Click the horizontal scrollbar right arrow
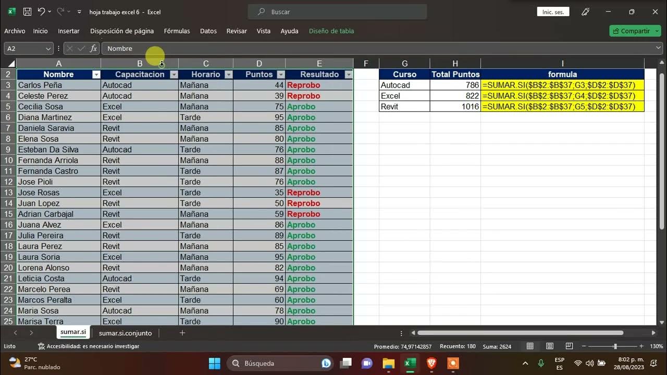The width and height of the screenshot is (667, 375). [x=653, y=333]
